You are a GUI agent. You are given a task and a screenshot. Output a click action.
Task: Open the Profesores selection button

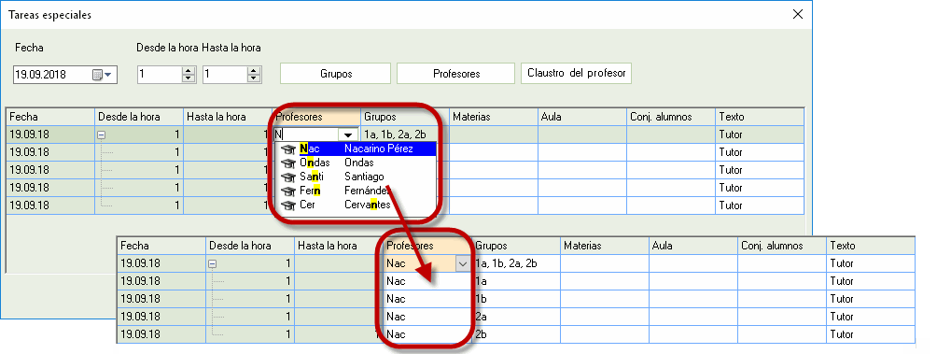(456, 74)
